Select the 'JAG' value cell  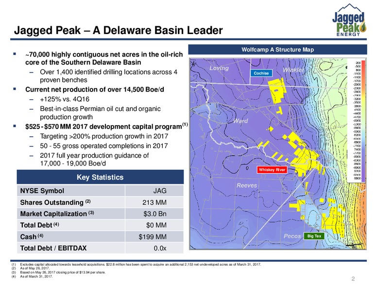click(x=154, y=191)
